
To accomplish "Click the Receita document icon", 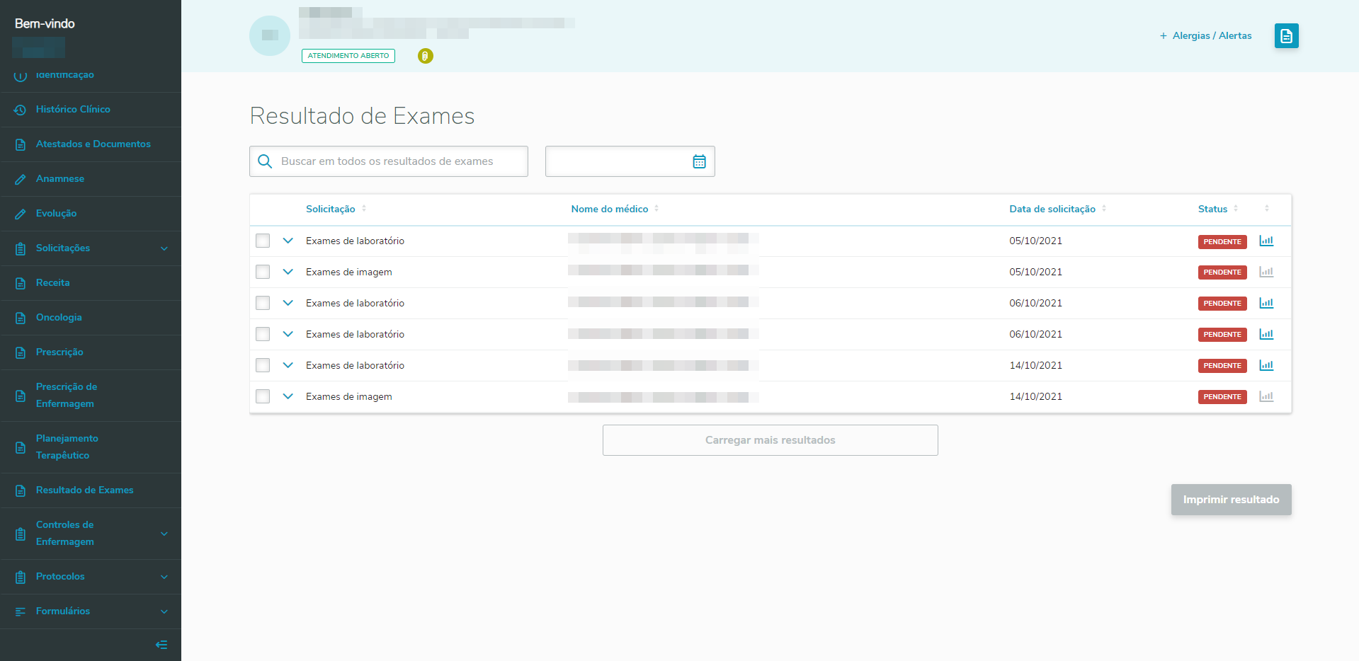I will point(21,283).
